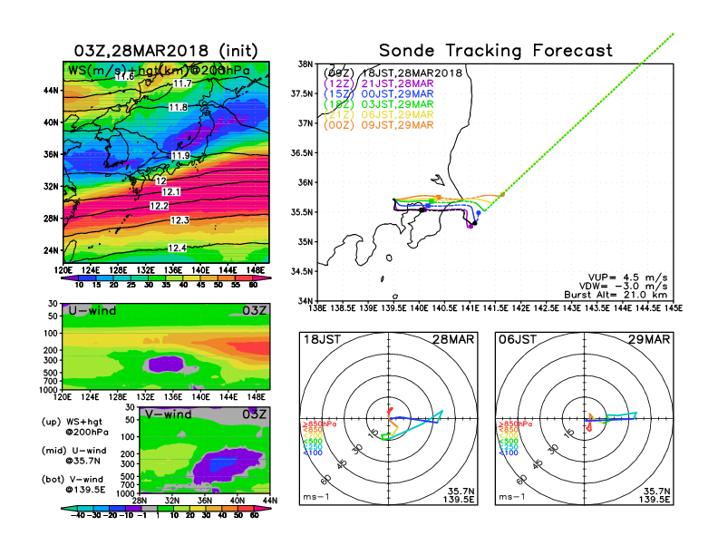Click '03Z' in the U-wind panel
The width and height of the screenshot is (718, 555).
(254, 311)
